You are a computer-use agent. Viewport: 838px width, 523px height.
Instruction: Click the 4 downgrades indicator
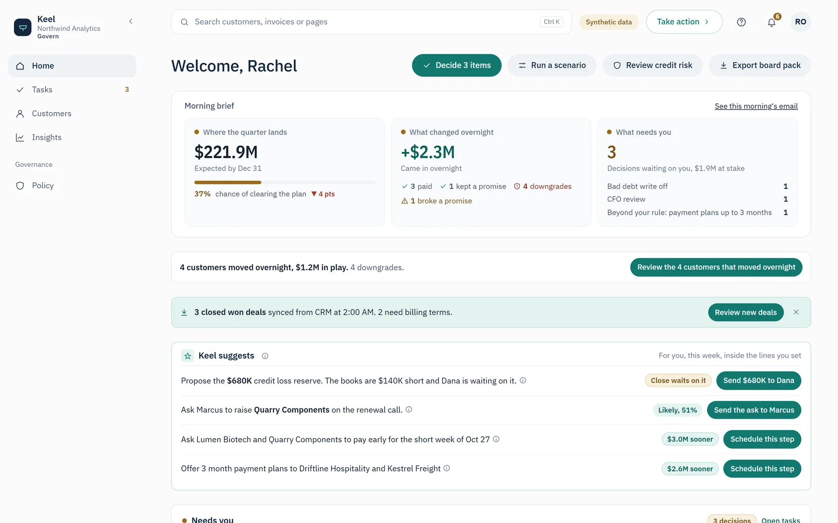542,186
